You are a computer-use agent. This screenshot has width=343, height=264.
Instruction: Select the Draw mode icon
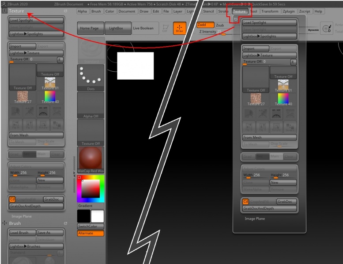click(x=179, y=28)
